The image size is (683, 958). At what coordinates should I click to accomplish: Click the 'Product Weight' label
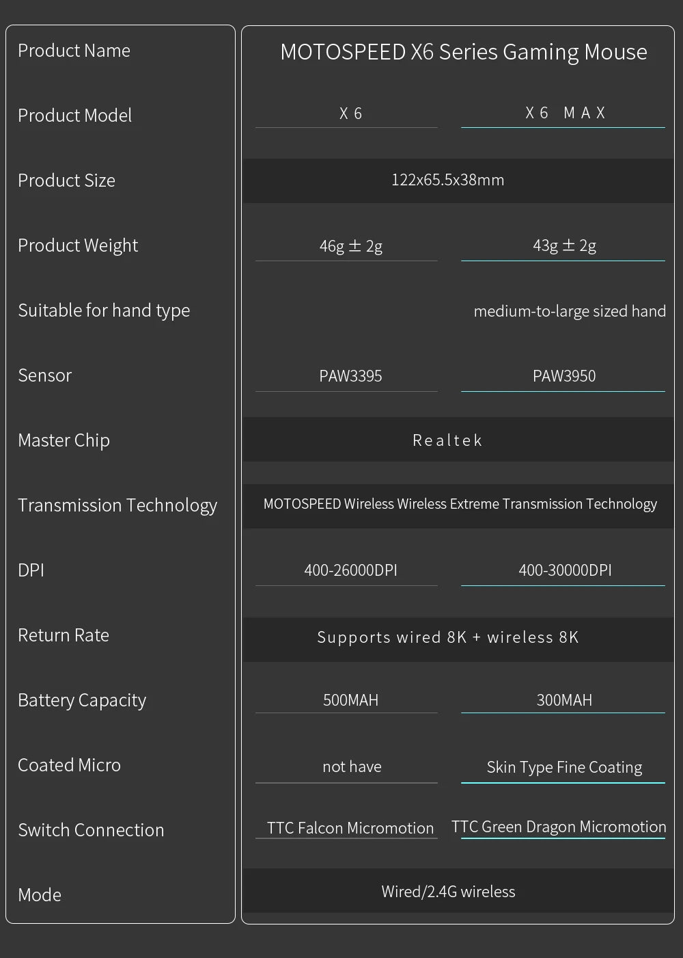78,245
